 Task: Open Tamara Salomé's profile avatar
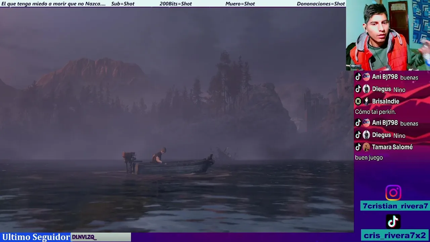click(366, 147)
